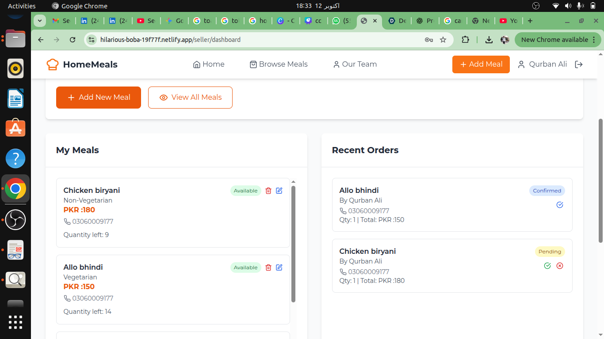
Task: Switch to the YouTube 'Se' tab
Action: click(x=146, y=21)
